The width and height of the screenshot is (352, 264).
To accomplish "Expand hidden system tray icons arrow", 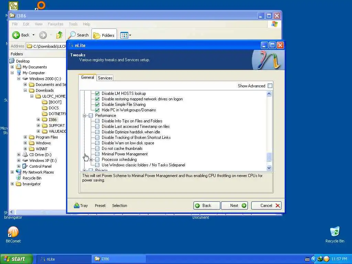I will tap(313, 259).
